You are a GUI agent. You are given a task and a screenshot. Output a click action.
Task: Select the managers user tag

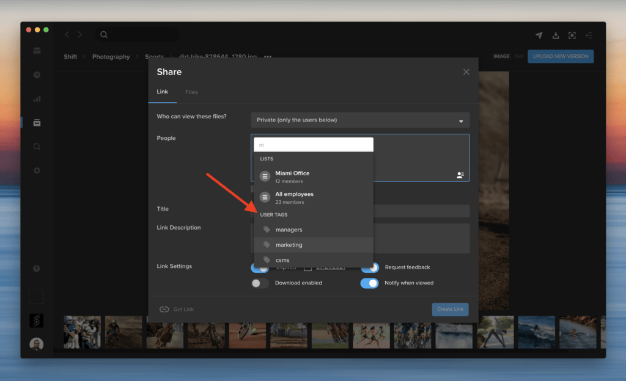coord(314,230)
